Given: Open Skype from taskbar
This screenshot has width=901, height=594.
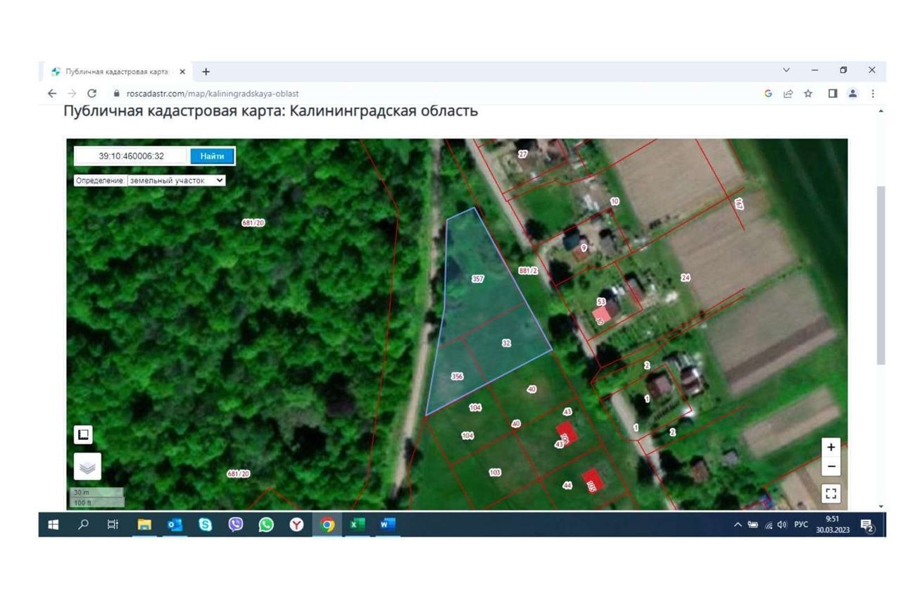Looking at the screenshot, I should point(205,524).
